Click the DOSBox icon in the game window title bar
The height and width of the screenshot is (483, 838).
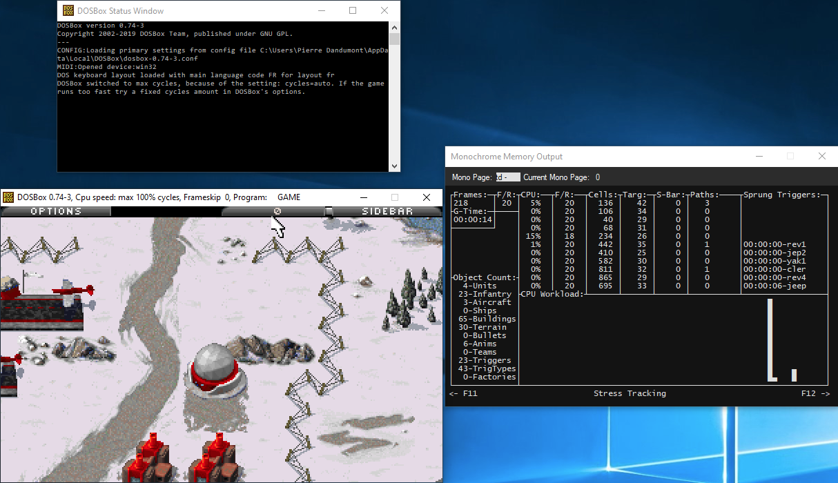coord(9,197)
